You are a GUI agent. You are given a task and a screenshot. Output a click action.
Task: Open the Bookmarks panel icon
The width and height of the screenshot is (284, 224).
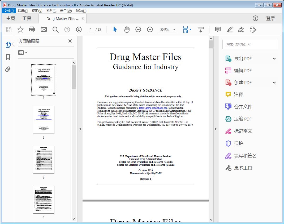[x=8, y=57]
